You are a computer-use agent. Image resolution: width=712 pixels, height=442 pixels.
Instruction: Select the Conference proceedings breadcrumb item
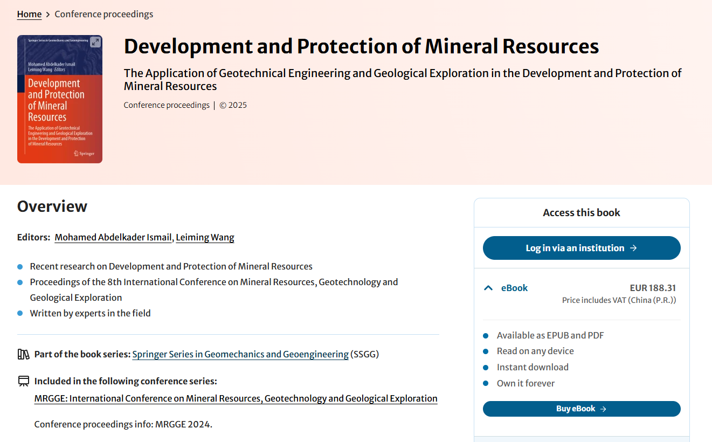pos(103,14)
